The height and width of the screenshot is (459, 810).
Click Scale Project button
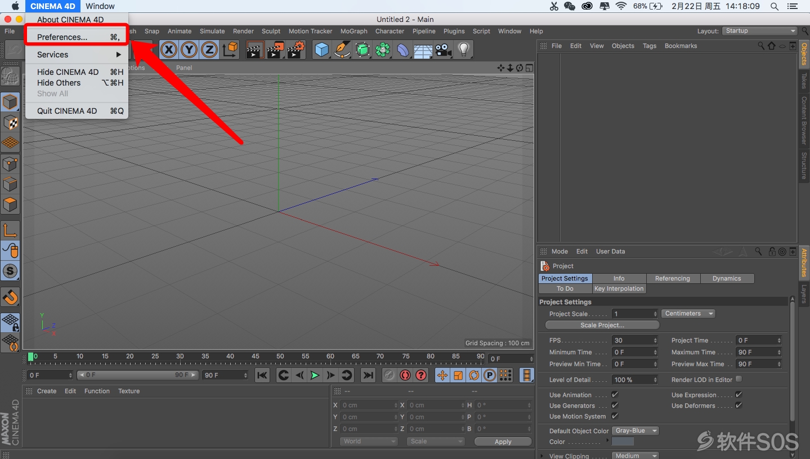[602, 325]
